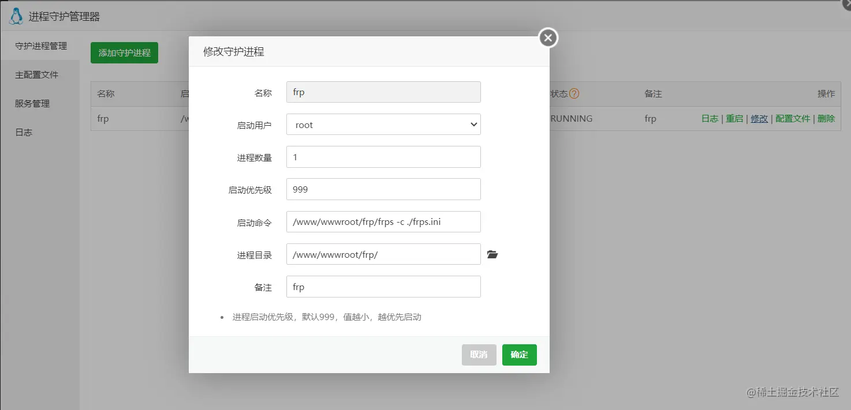Click the 名称 field containing frp
The height and width of the screenshot is (410, 851).
point(383,92)
